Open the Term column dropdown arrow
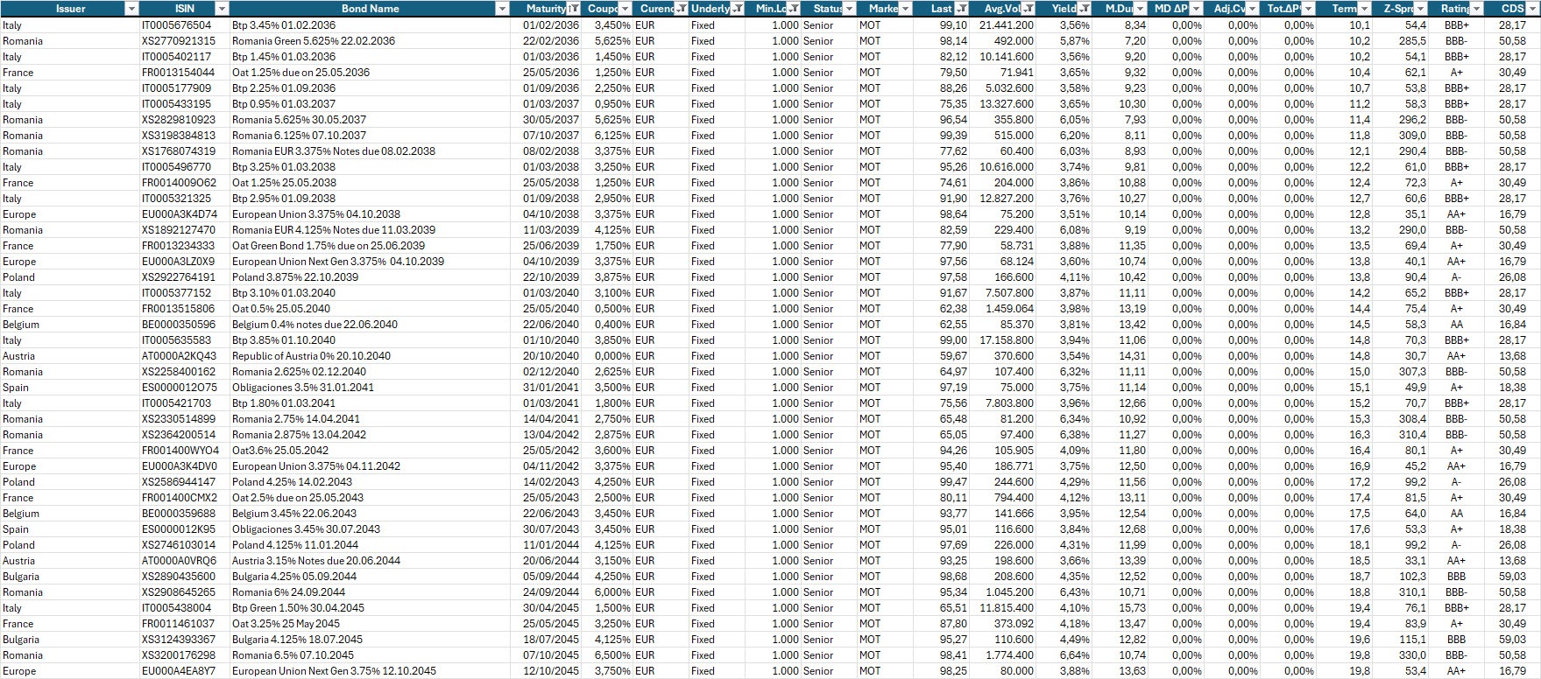The height and width of the screenshot is (679, 1541). click(1364, 9)
